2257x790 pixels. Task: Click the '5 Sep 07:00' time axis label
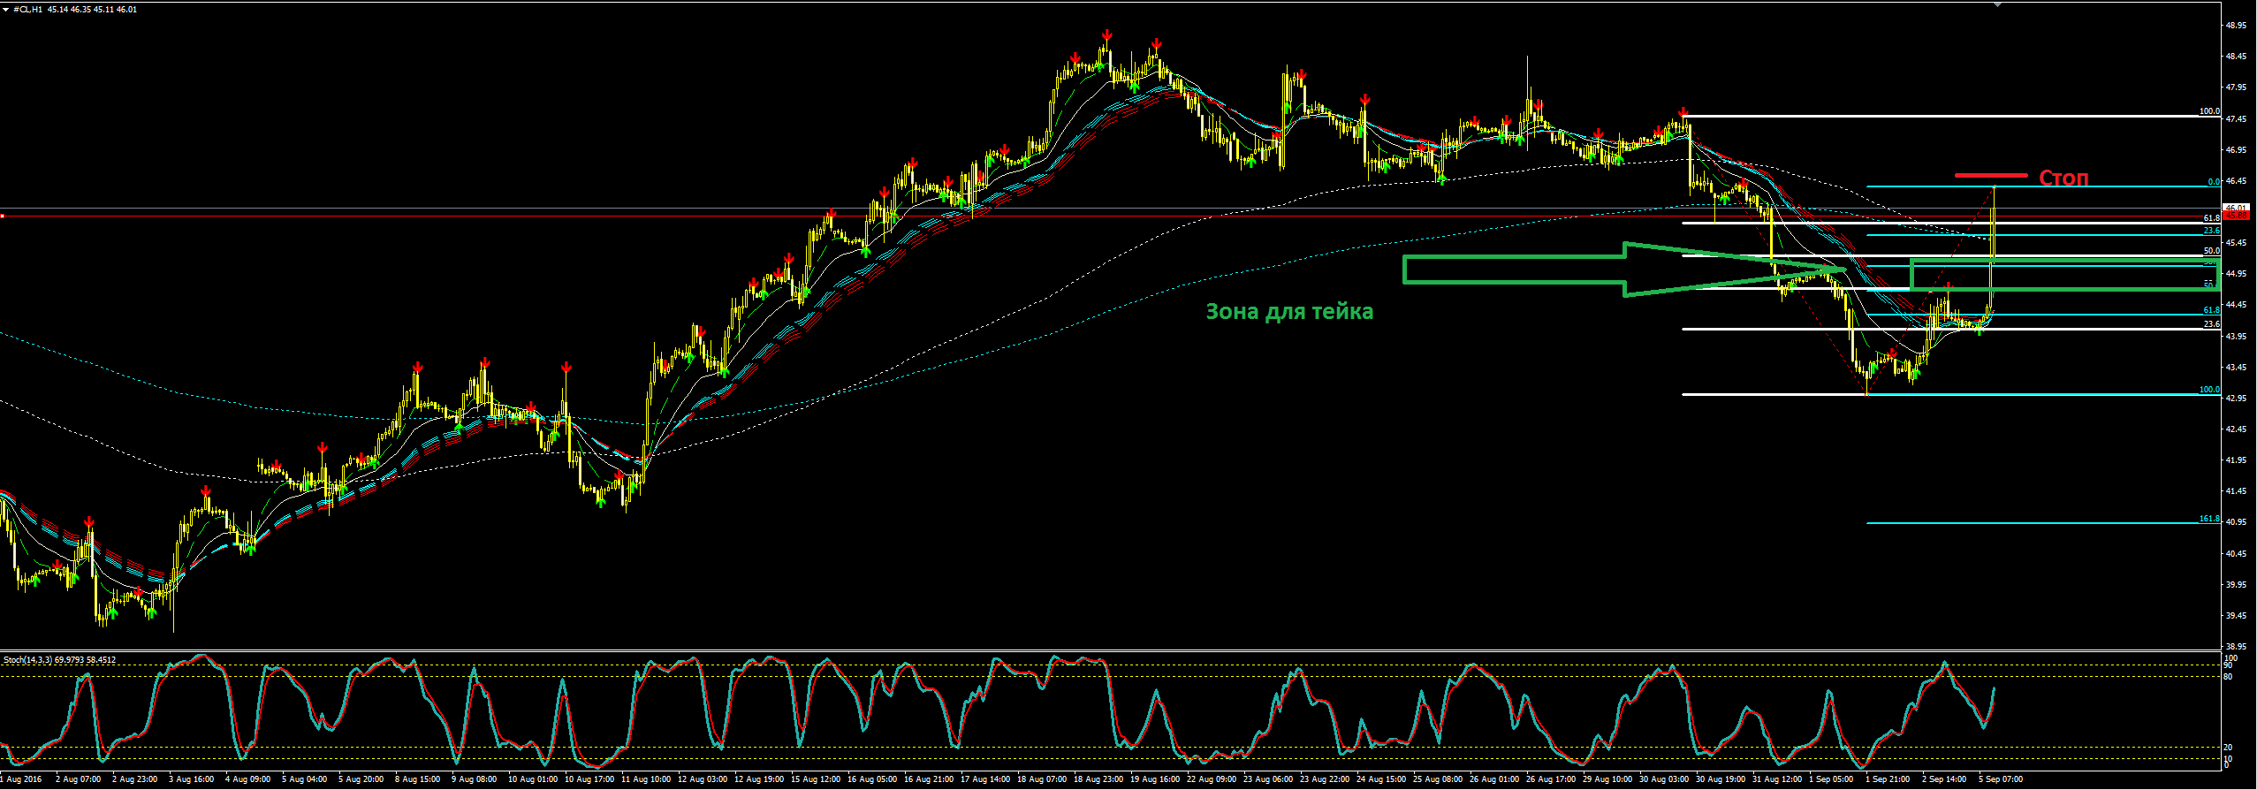2001,779
